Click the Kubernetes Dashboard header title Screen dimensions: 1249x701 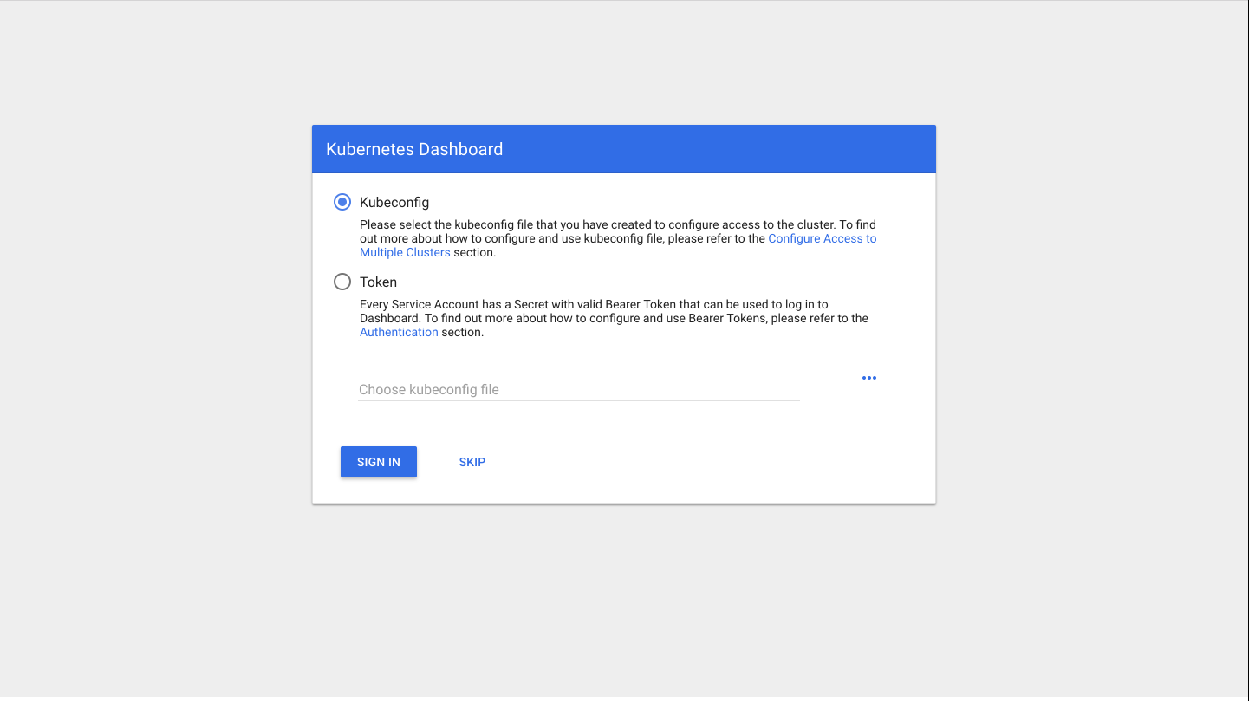(414, 149)
